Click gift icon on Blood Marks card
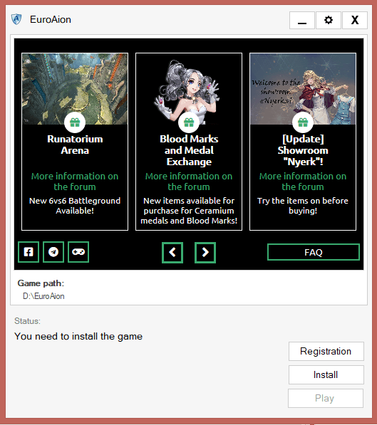377x425 pixels. click(189, 122)
